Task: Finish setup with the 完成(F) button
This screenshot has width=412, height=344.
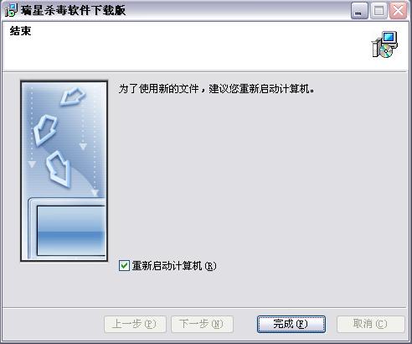Action: [x=291, y=324]
